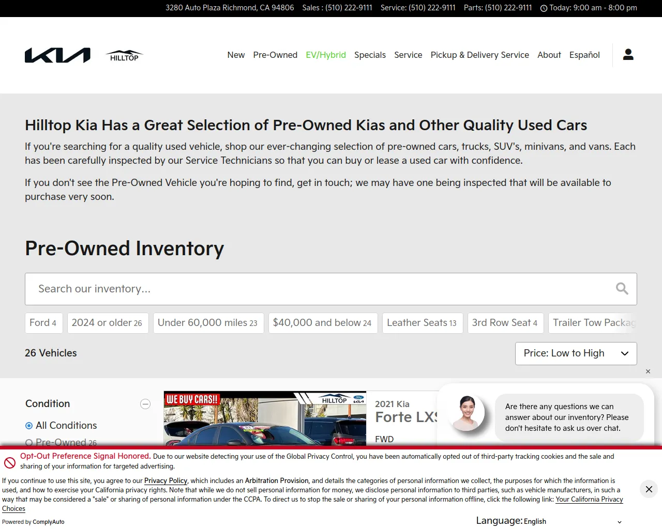662x529 pixels.
Task: Open the 2021 Kia Forte LXS listing title
Action: tap(407, 417)
